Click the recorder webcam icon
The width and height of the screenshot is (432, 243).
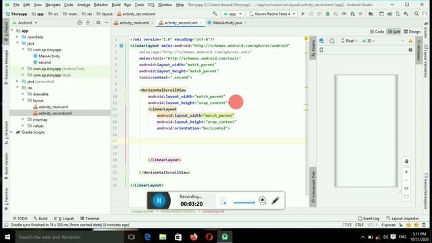pos(263,200)
